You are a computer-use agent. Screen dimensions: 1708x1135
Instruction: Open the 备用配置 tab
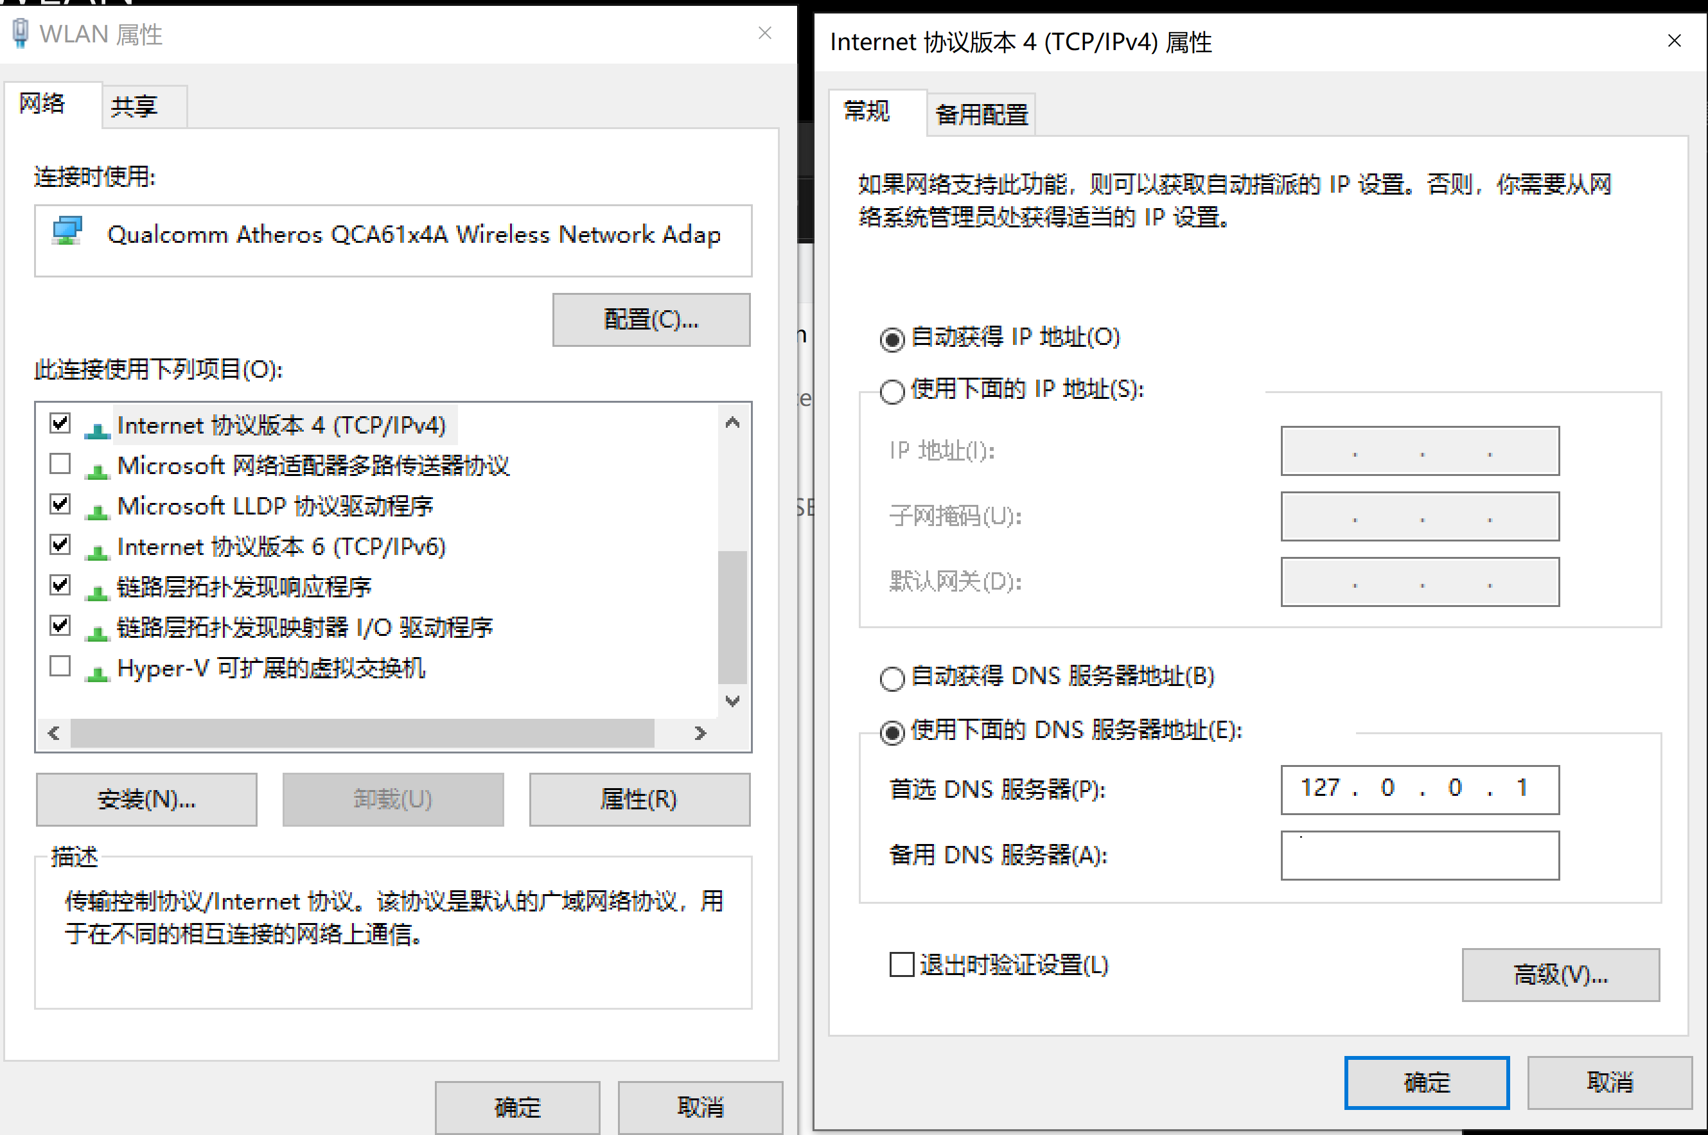pos(981,114)
